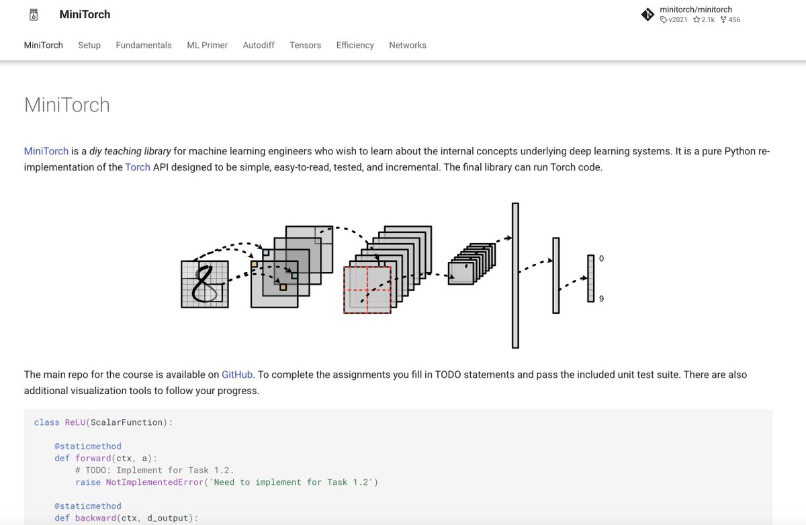806x525 pixels.
Task: Click the MiniTorch logo icon
Action: 34,14
